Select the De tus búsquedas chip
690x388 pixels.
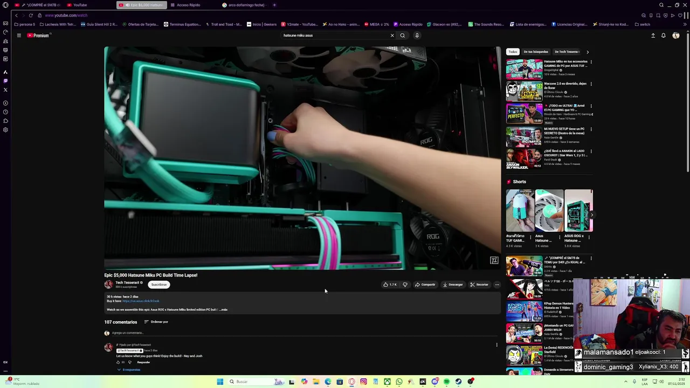536,52
